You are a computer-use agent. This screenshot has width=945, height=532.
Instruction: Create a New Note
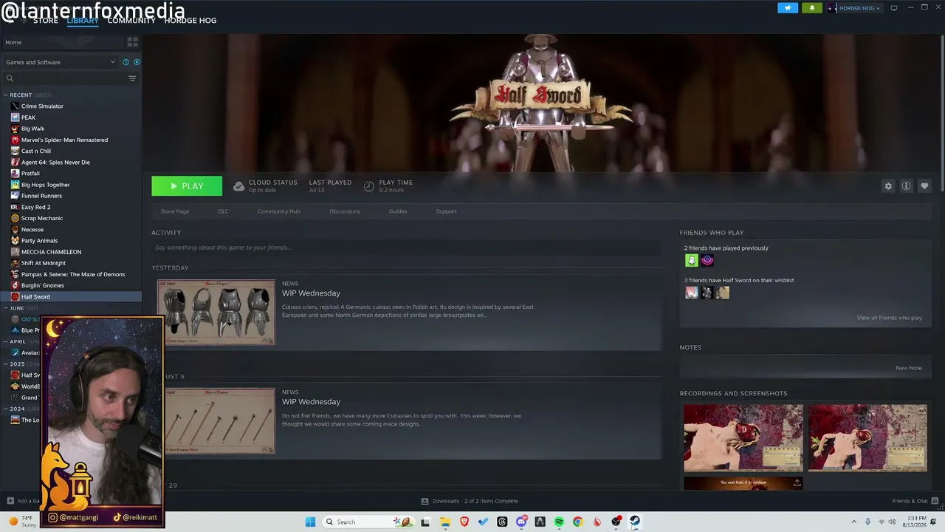tap(909, 368)
